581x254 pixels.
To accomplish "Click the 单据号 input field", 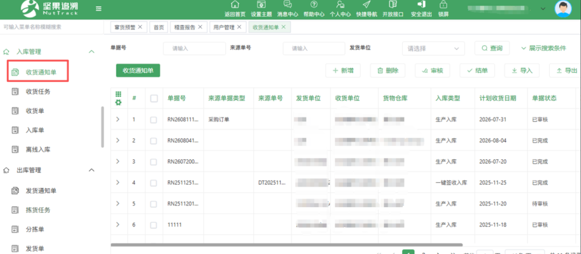I will pos(194,48).
